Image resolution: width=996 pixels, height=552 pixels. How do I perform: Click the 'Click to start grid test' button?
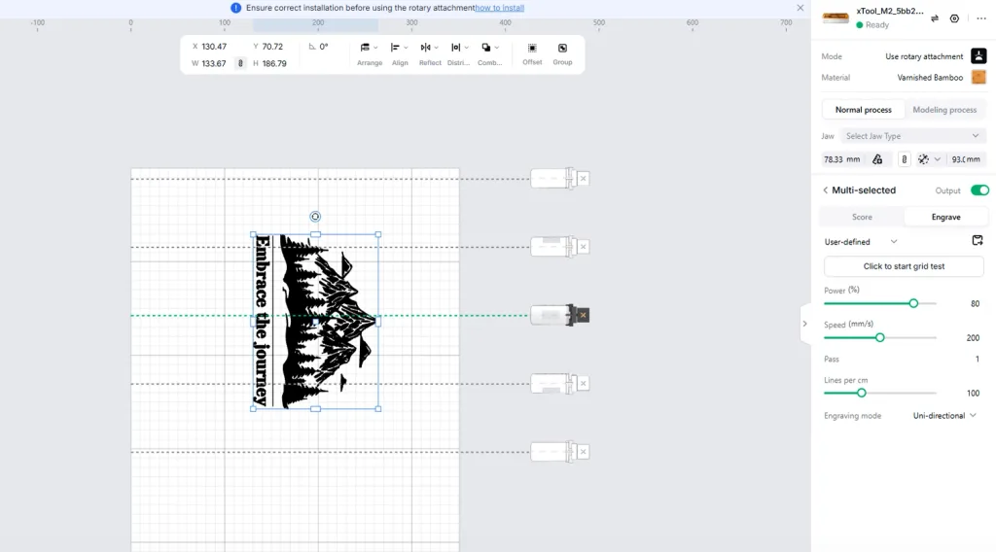904,266
